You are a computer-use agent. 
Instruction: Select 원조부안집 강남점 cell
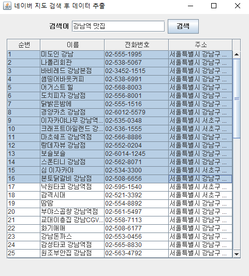(72, 253)
